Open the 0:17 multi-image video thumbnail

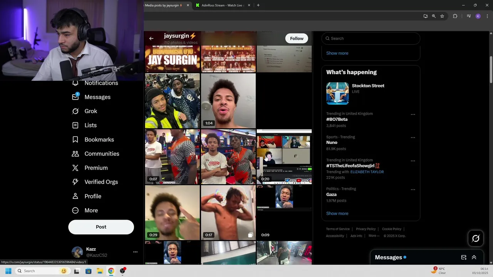point(228,212)
